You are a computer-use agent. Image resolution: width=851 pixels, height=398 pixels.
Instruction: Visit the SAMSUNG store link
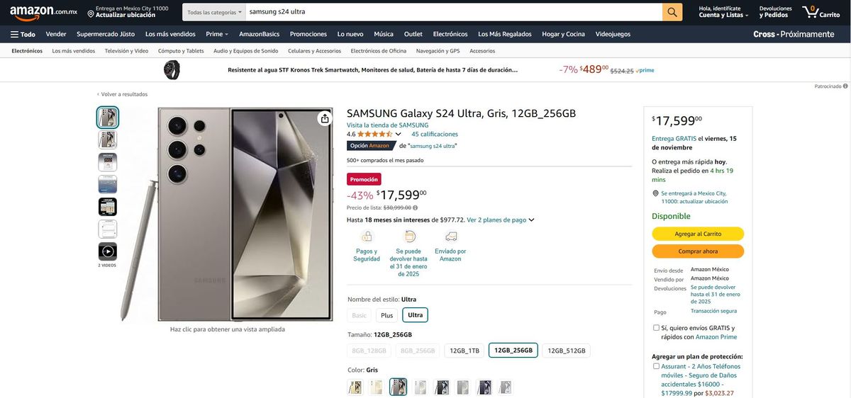[x=387, y=125]
